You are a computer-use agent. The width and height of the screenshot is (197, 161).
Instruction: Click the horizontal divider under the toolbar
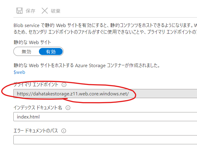click(105, 17)
